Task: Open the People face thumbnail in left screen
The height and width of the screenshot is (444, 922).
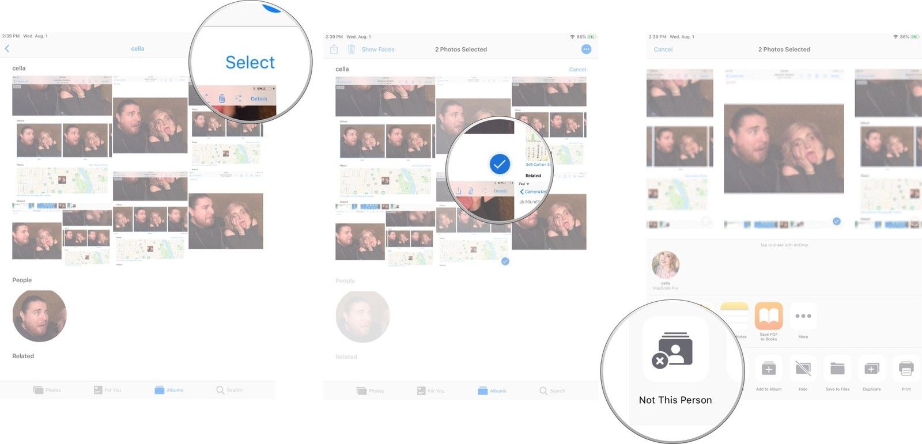Action: tap(39, 316)
